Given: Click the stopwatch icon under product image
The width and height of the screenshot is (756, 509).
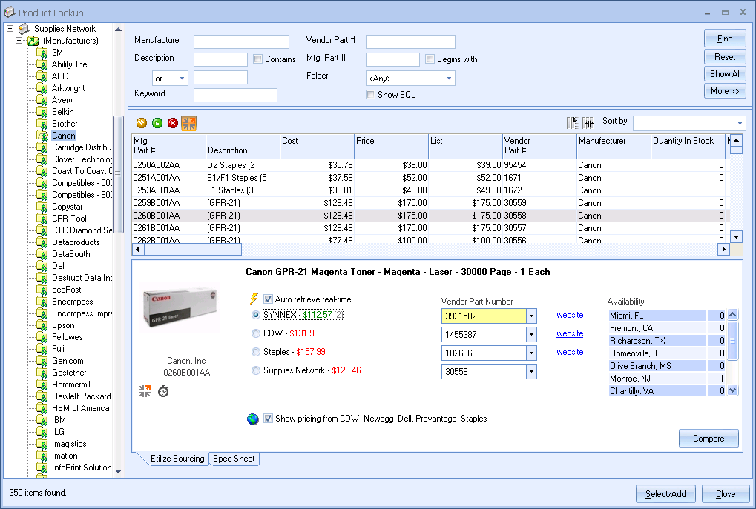Looking at the screenshot, I should click(163, 390).
